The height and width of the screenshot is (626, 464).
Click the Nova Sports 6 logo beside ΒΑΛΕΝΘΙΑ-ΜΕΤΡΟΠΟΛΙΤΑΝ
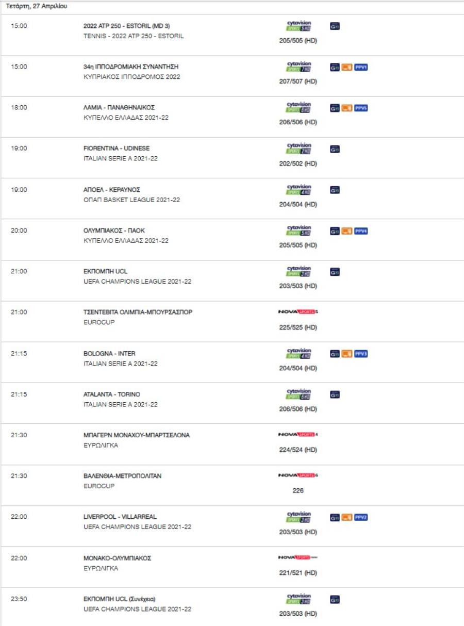(298, 476)
